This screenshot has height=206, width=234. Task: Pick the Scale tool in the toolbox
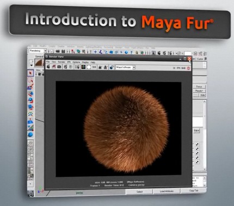[30, 107]
